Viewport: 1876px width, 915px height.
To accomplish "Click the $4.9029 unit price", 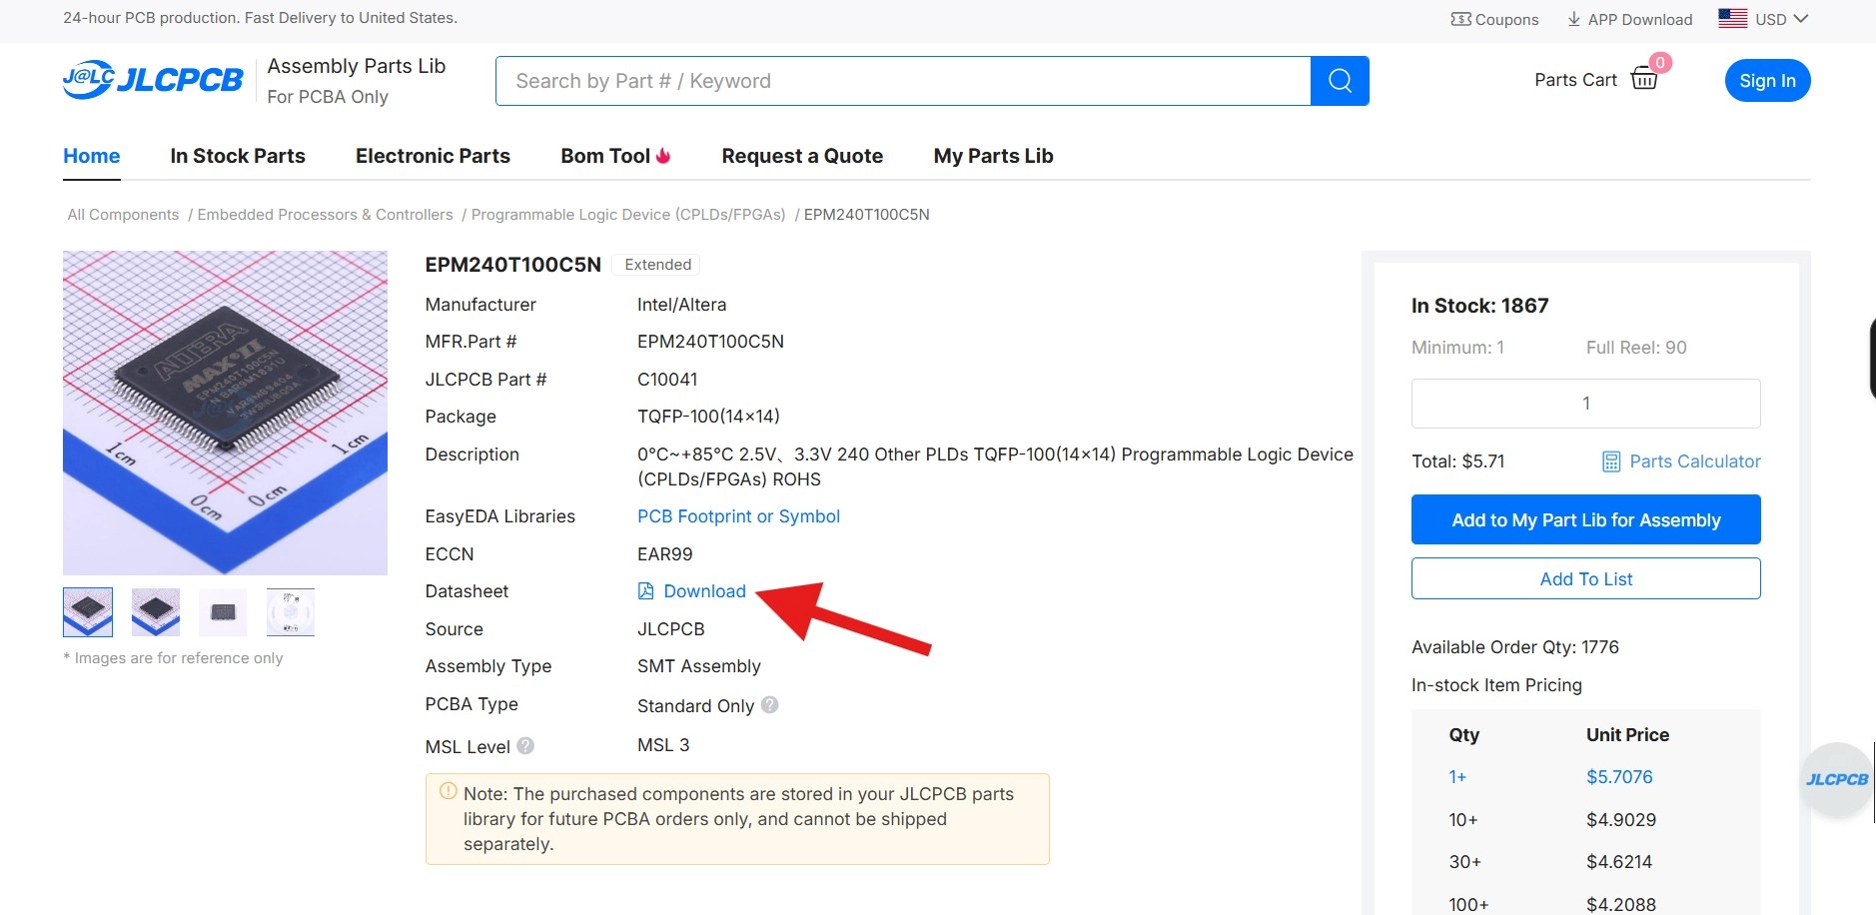I will click(x=1621, y=820).
